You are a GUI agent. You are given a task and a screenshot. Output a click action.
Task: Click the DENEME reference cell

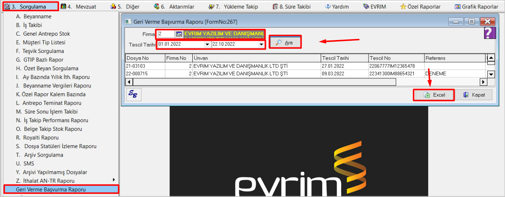click(x=455, y=74)
